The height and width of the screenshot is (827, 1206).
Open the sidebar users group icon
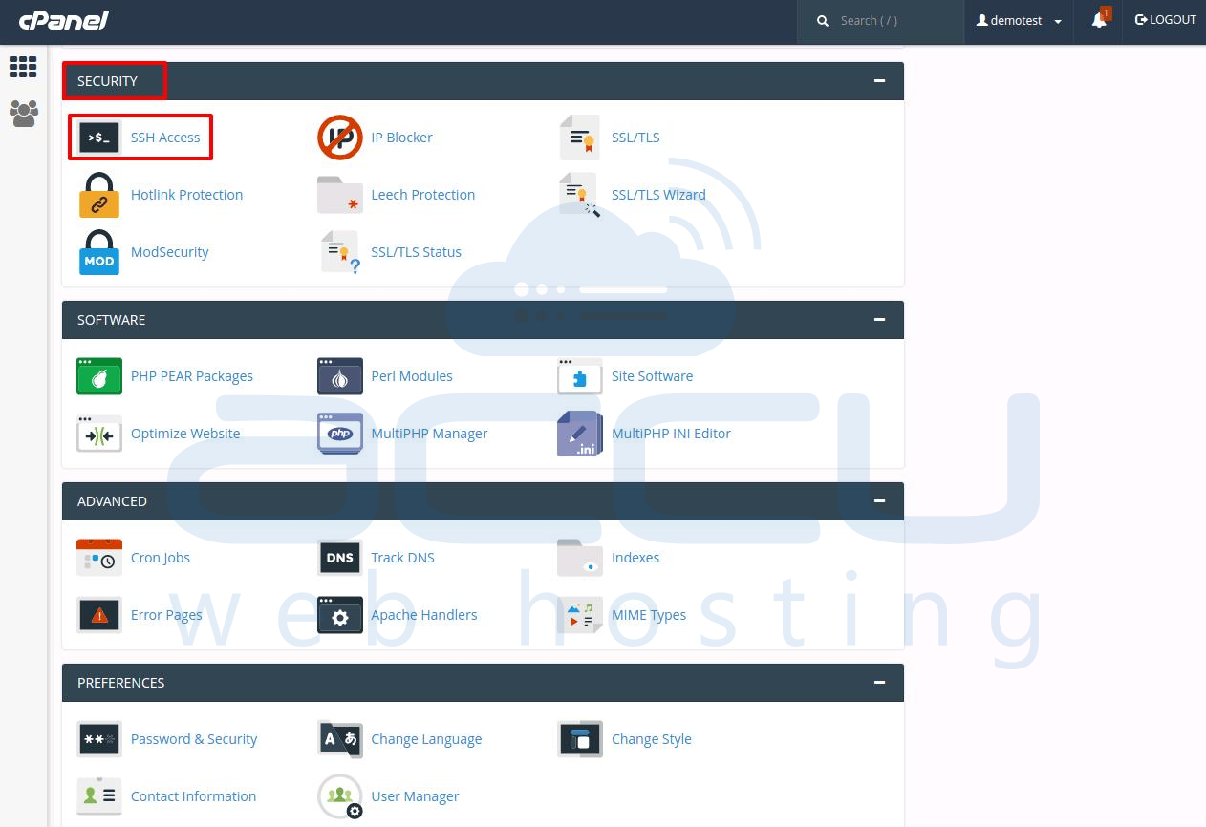pos(23,114)
